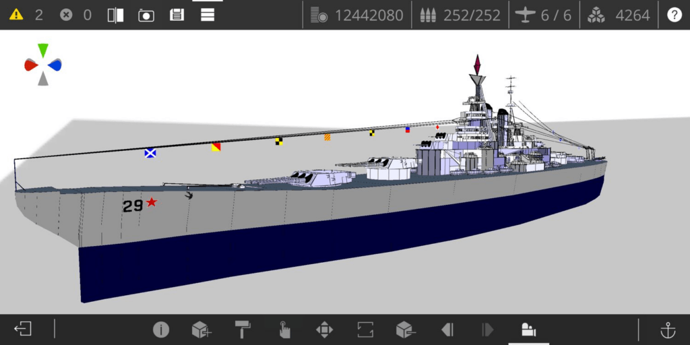Open help with the question mark icon
This screenshot has width=690, height=345.
tap(674, 15)
